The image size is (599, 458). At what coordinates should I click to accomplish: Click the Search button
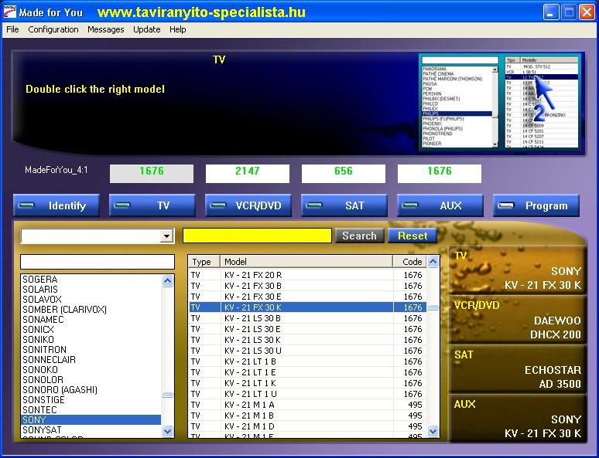[359, 236]
